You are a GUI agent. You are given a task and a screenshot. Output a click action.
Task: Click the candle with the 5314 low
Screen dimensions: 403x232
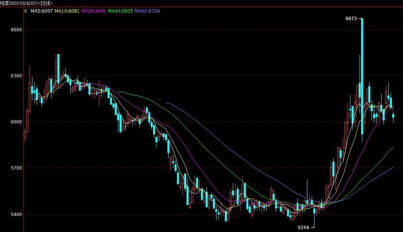[x=315, y=211]
